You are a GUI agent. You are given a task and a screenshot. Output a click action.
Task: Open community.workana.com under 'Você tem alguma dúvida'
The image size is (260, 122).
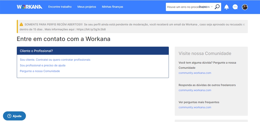(x=195, y=73)
